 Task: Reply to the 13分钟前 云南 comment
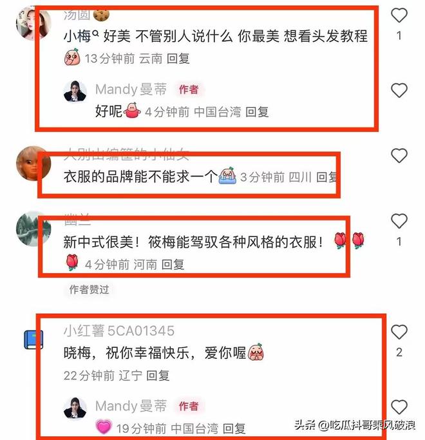pyautogui.click(x=178, y=59)
